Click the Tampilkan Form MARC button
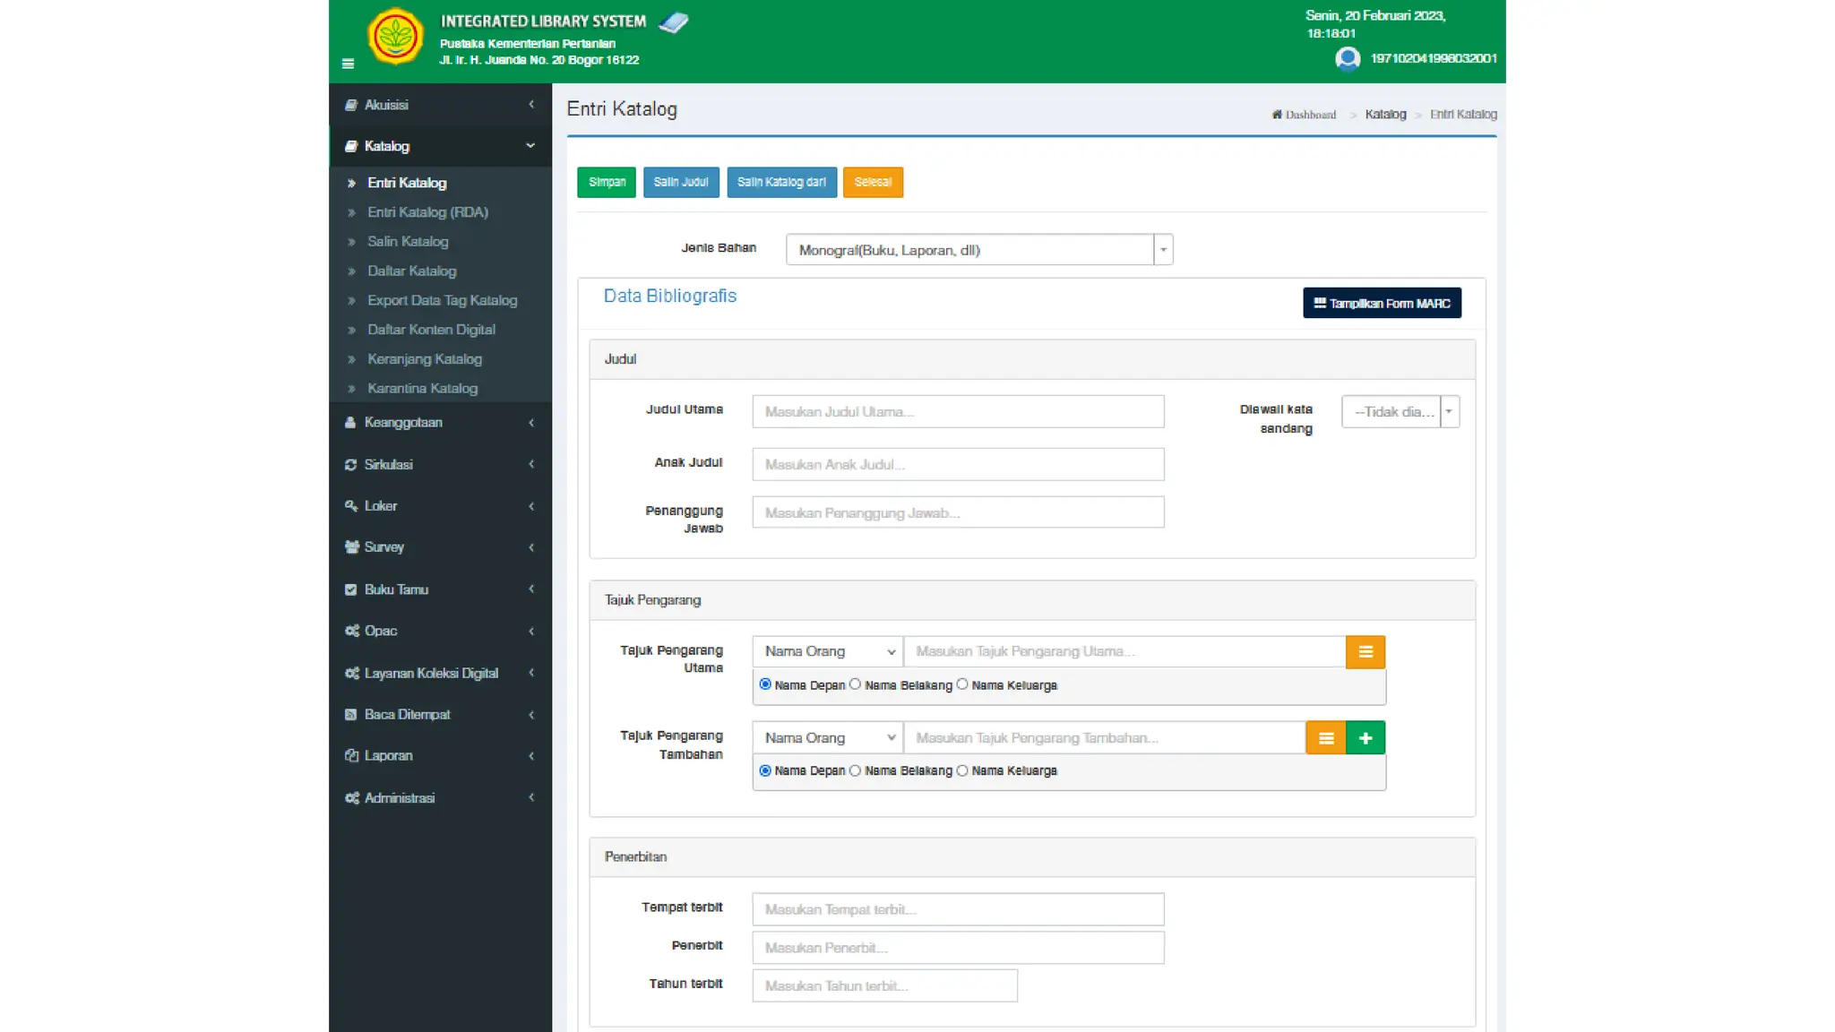This screenshot has width=1835, height=1032. 1381,304
